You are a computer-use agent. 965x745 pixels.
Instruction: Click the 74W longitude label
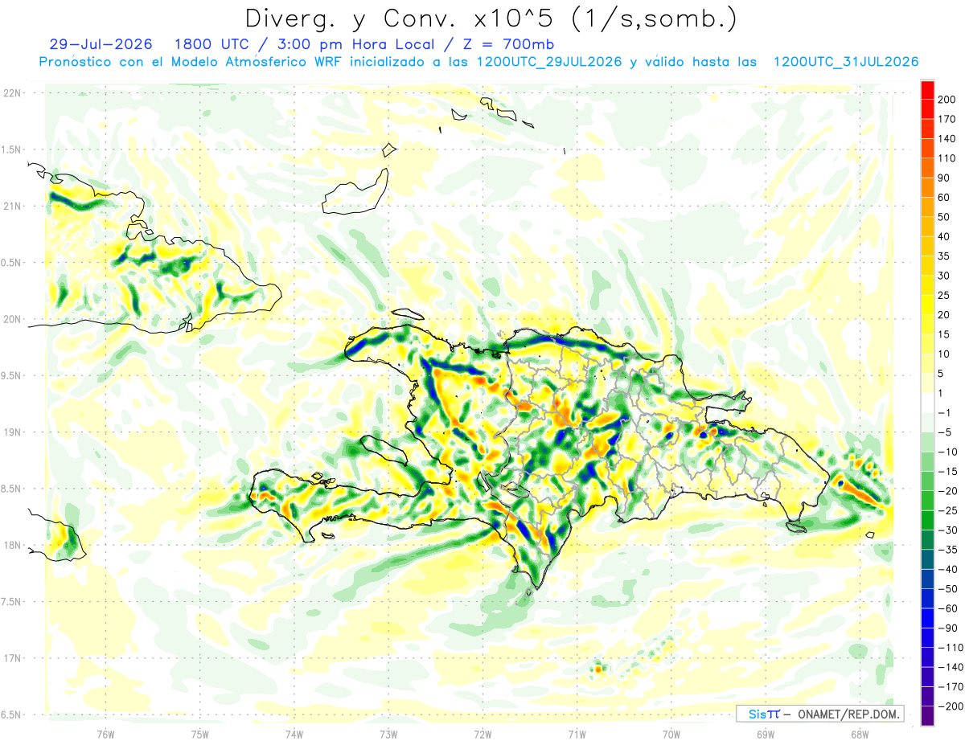point(294,734)
